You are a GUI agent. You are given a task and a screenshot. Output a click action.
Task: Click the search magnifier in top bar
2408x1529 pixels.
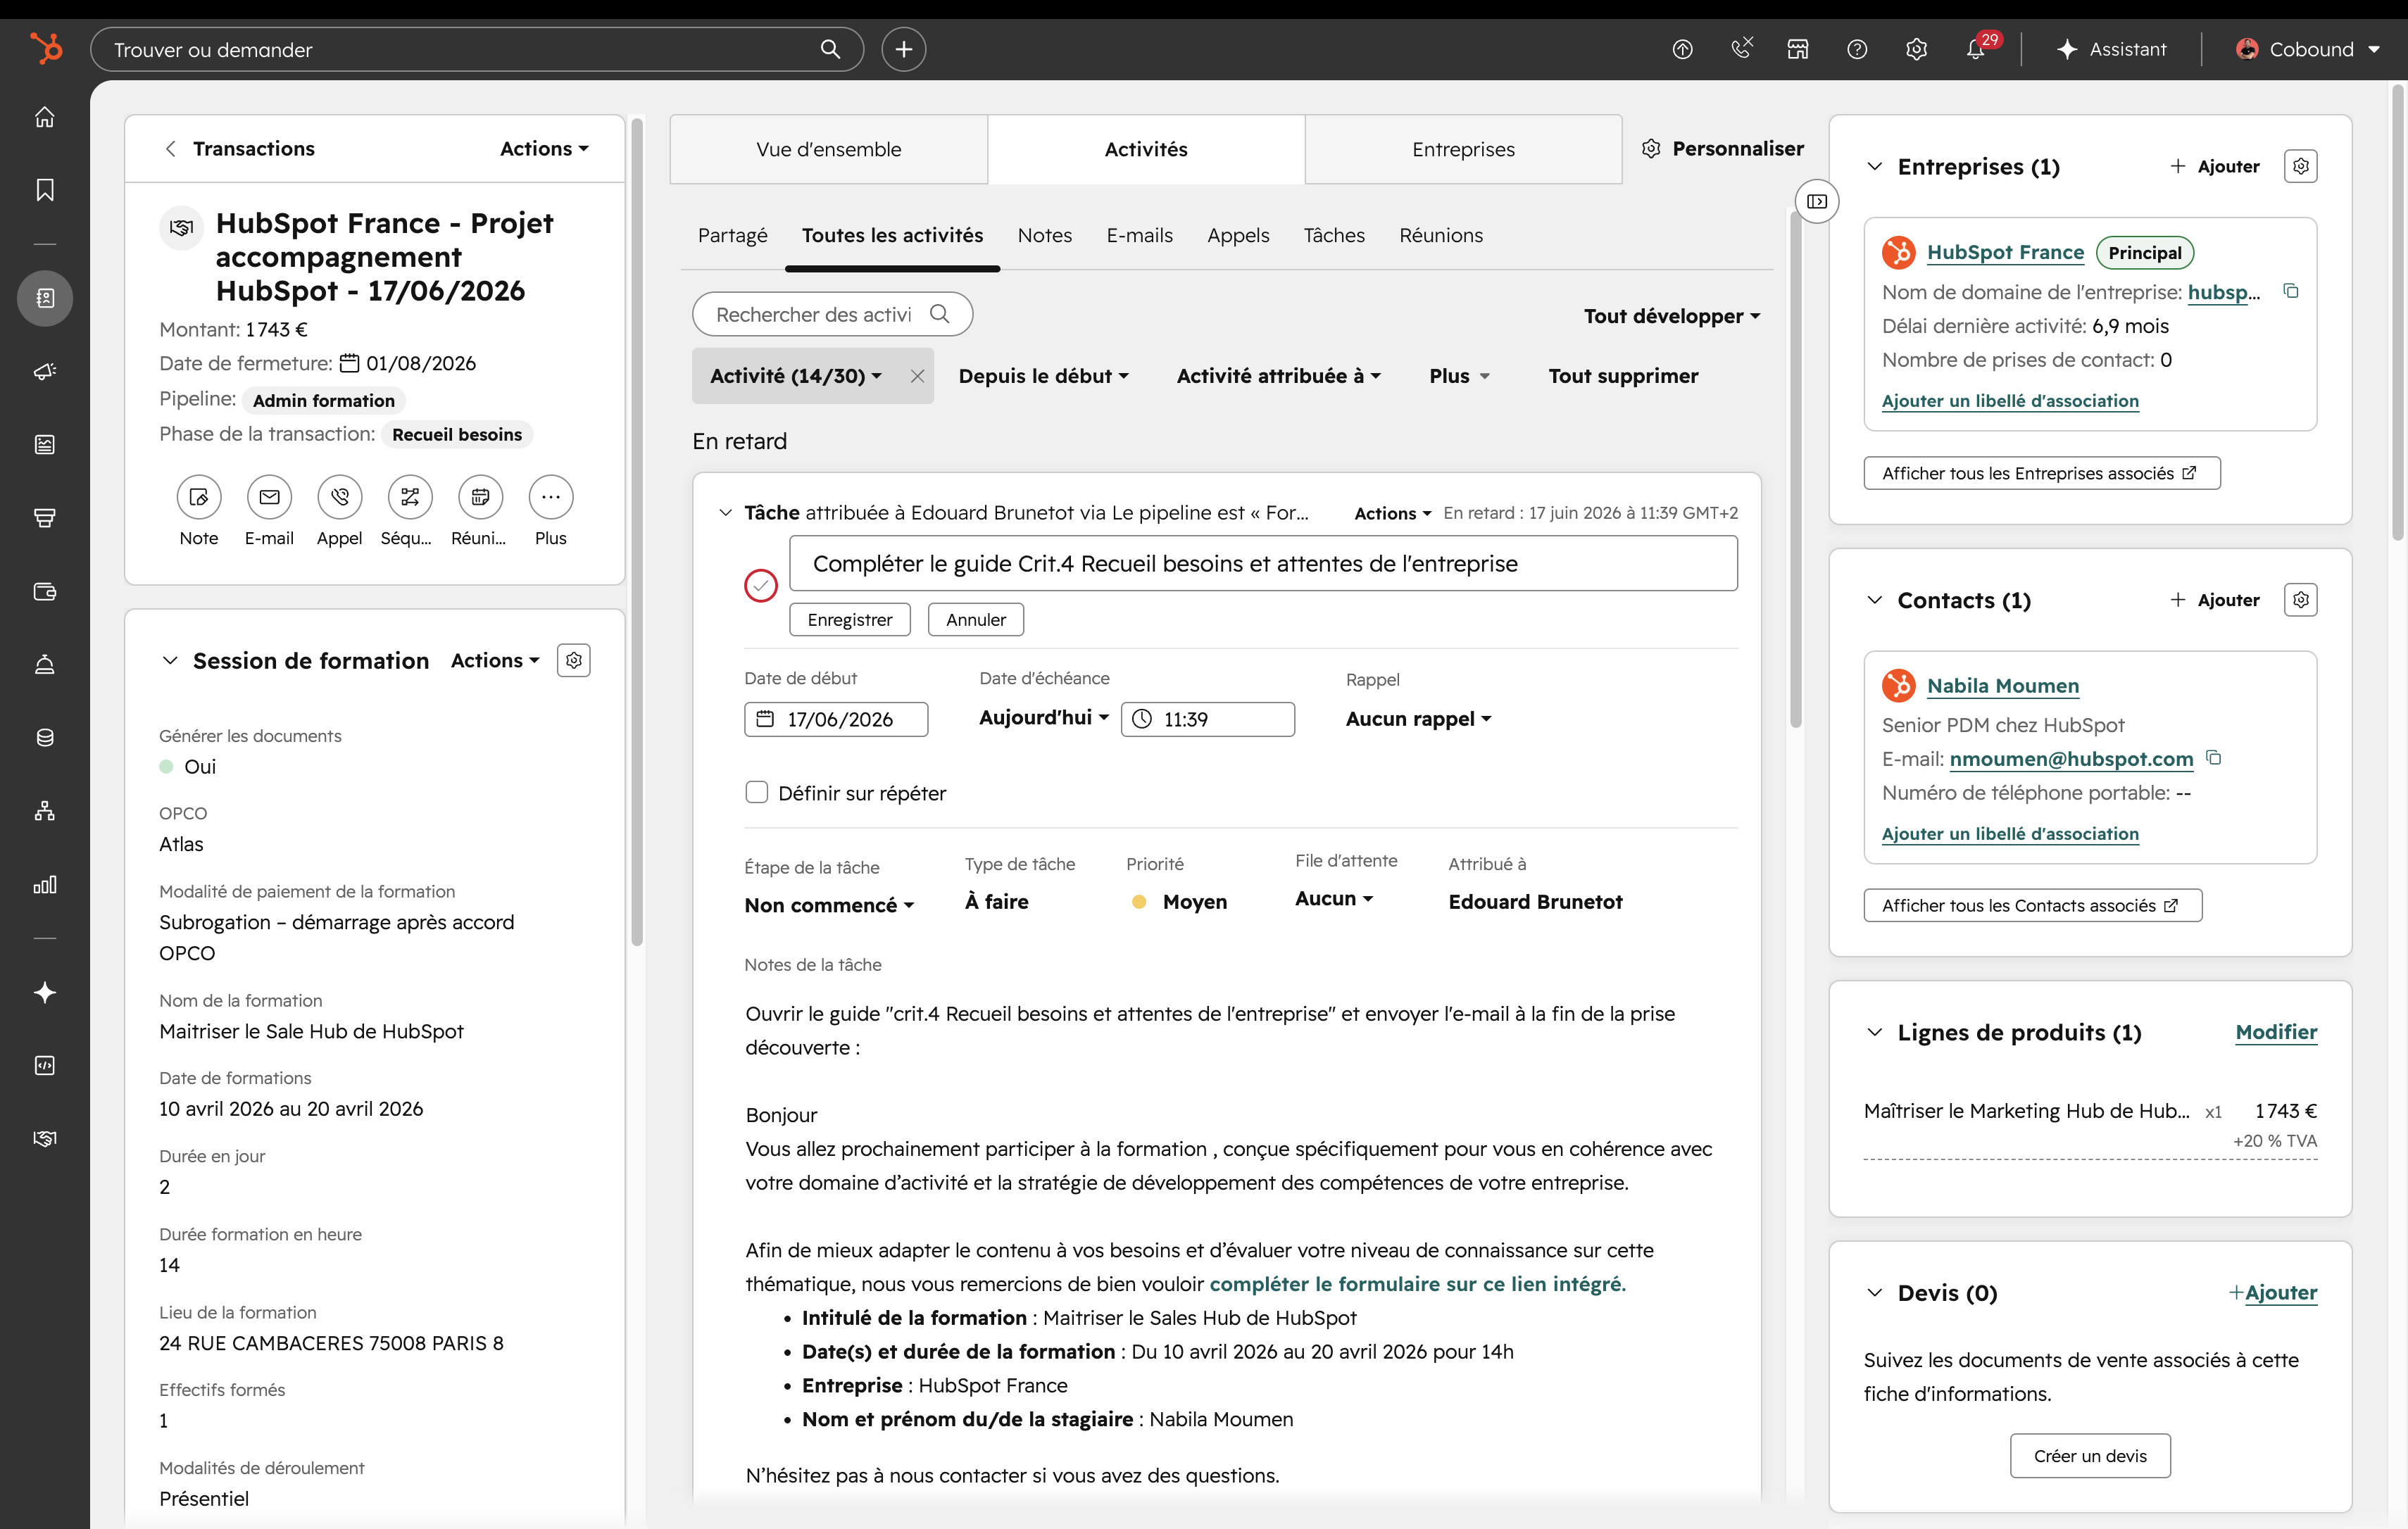pyautogui.click(x=830, y=49)
